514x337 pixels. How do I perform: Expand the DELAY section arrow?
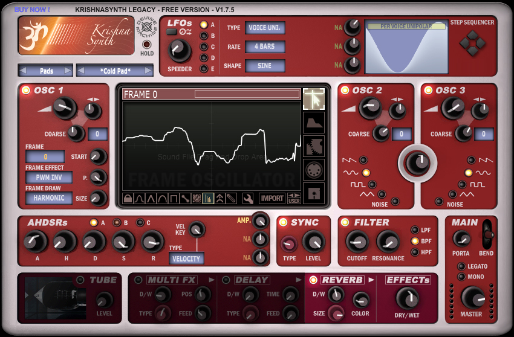pos(299,280)
